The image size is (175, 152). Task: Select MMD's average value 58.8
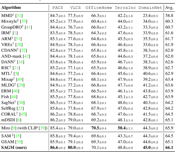click(x=169, y=16)
